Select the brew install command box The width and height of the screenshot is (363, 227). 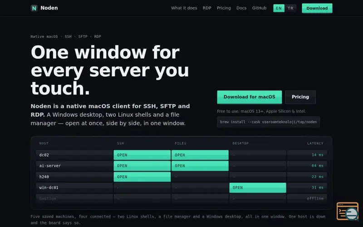tap(268, 122)
